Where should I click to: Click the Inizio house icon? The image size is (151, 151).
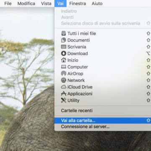pyautogui.click(x=64, y=60)
